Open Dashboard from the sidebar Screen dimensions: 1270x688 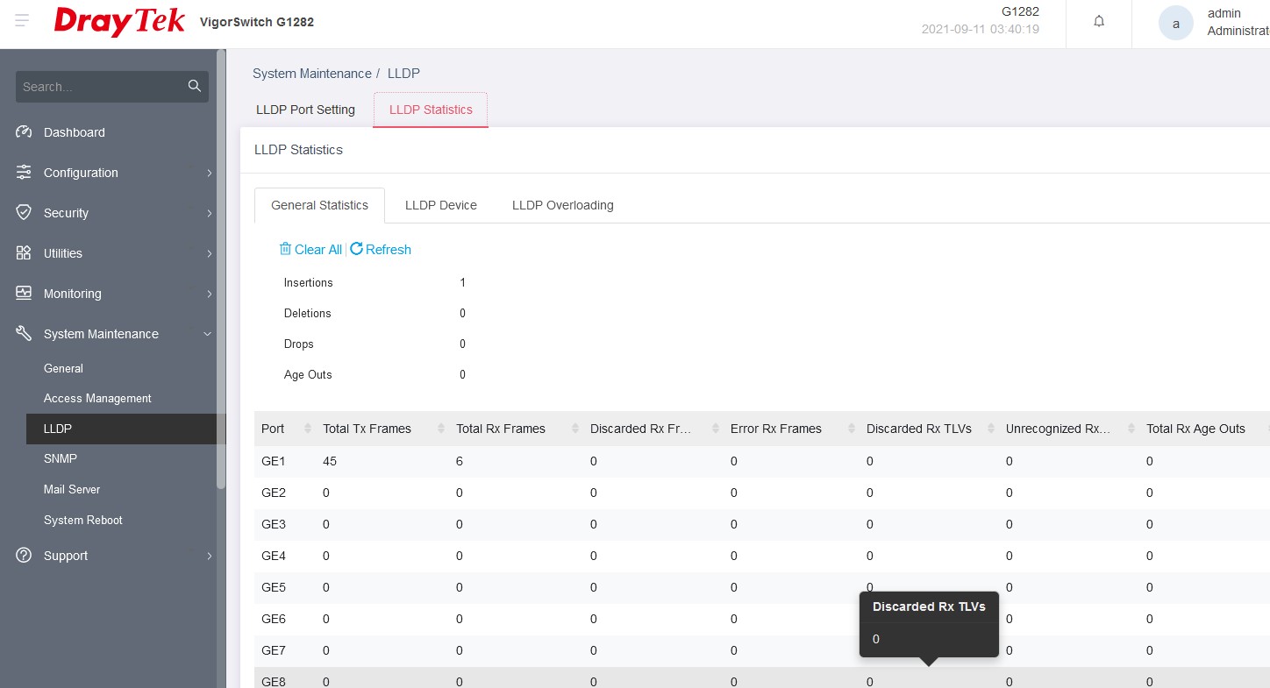75,132
